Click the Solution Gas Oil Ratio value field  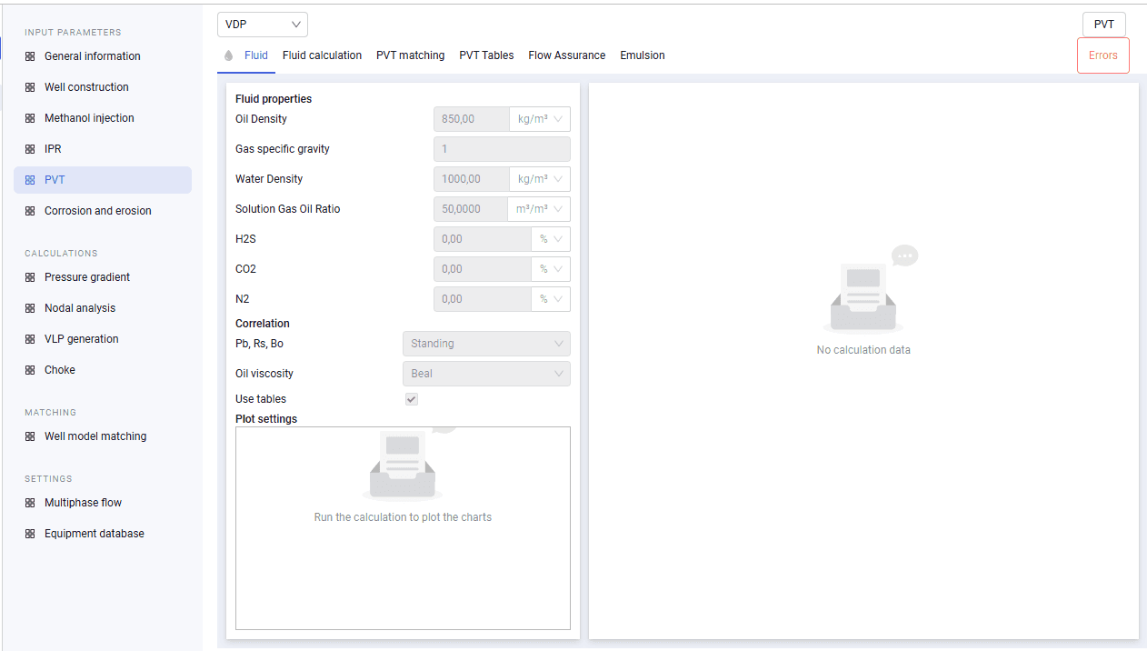coord(471,209)
